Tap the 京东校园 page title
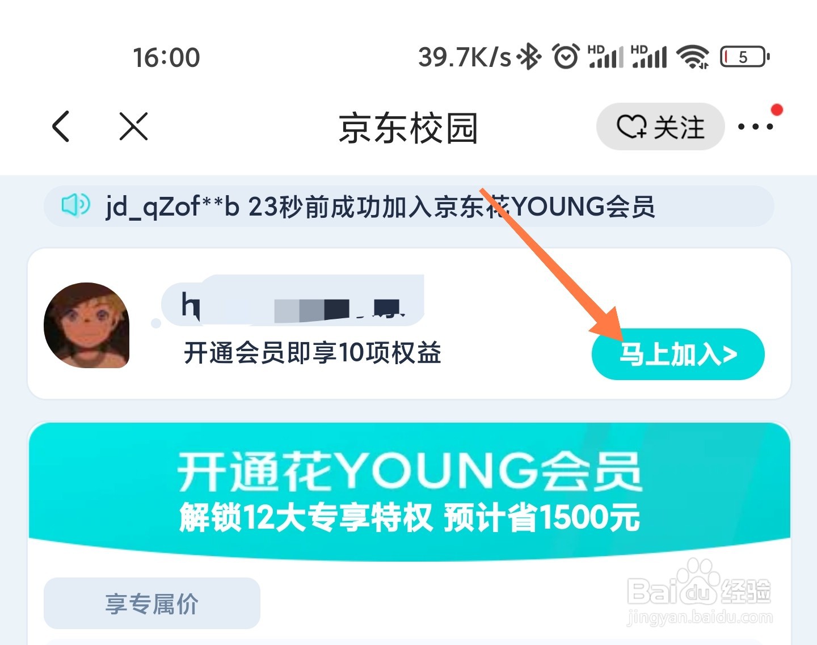Image resolution: width=817 pixels, height=645 pixels. [x=408, y=128]
